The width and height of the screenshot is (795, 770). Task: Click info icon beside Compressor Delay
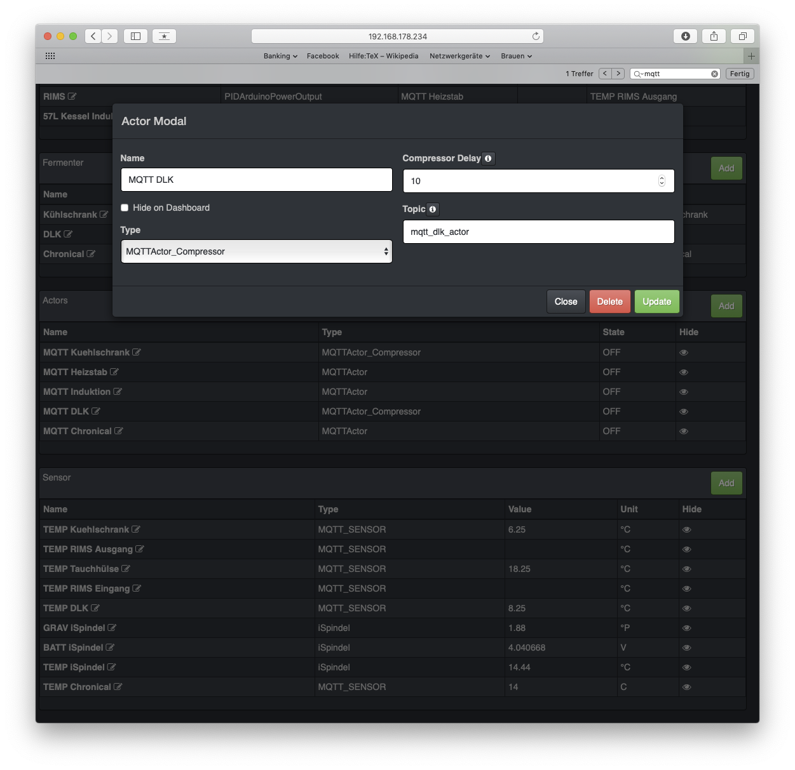488,159
